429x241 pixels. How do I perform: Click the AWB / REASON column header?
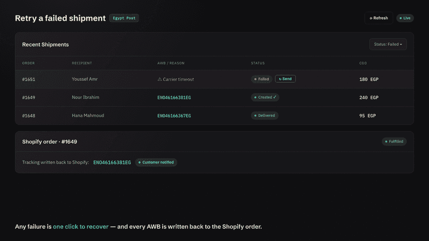(x=171, y=63)
